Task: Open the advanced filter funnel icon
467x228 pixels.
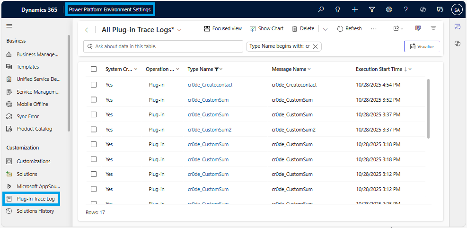Action: [x=372, y=9]
